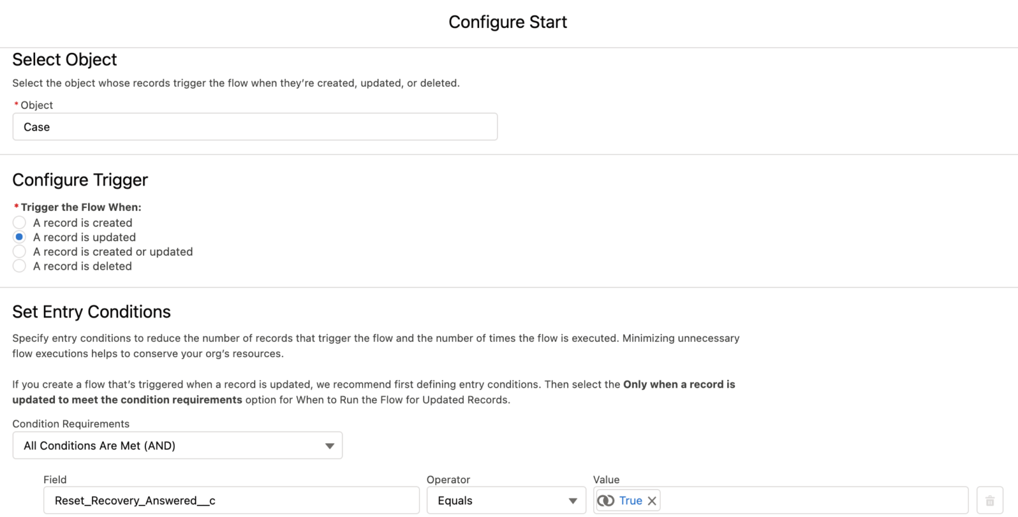Delete the condition row with the trash icon
Image resolution: width=1018 pixels, height=517 pixels.
(990, 500)
